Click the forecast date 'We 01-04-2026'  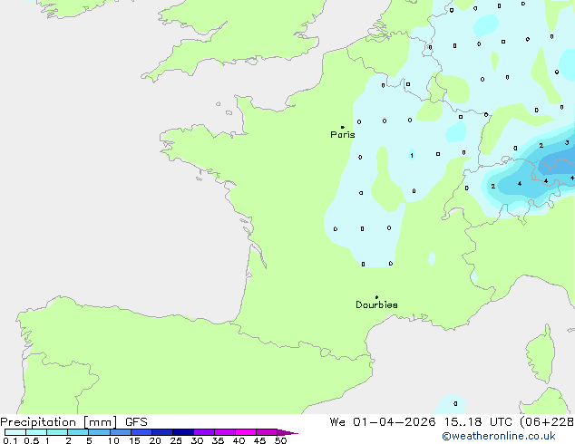tap(383, 422)
